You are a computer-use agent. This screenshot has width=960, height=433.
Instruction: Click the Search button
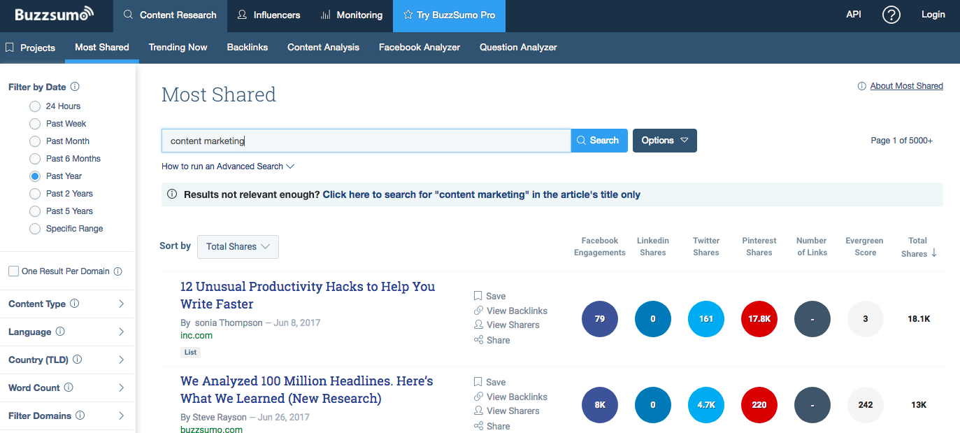599,141
